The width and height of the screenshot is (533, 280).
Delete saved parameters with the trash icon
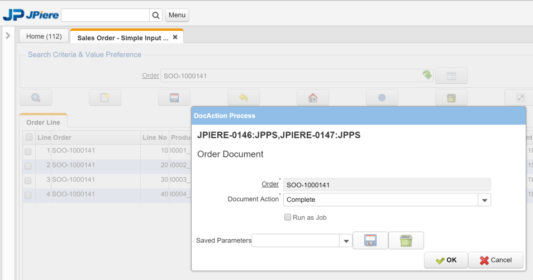[x=406, y=240]
